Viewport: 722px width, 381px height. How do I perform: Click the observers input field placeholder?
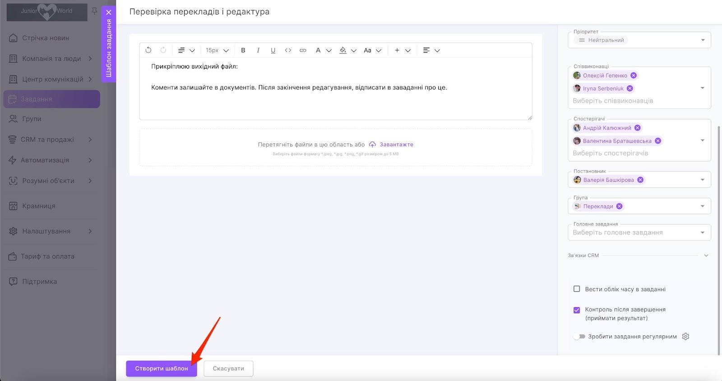(611, 153)
